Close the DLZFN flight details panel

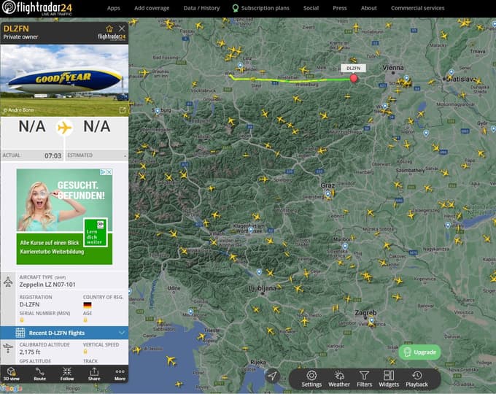122,28
